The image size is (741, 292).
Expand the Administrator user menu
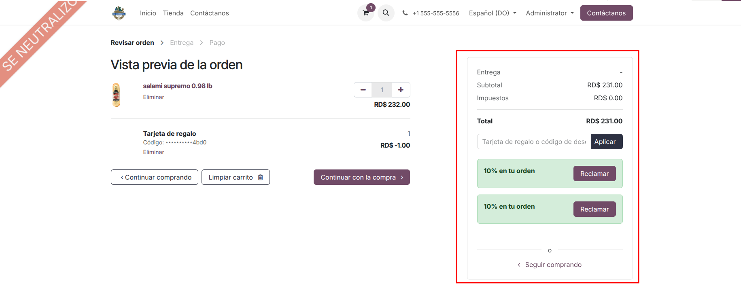coord(549,13)
